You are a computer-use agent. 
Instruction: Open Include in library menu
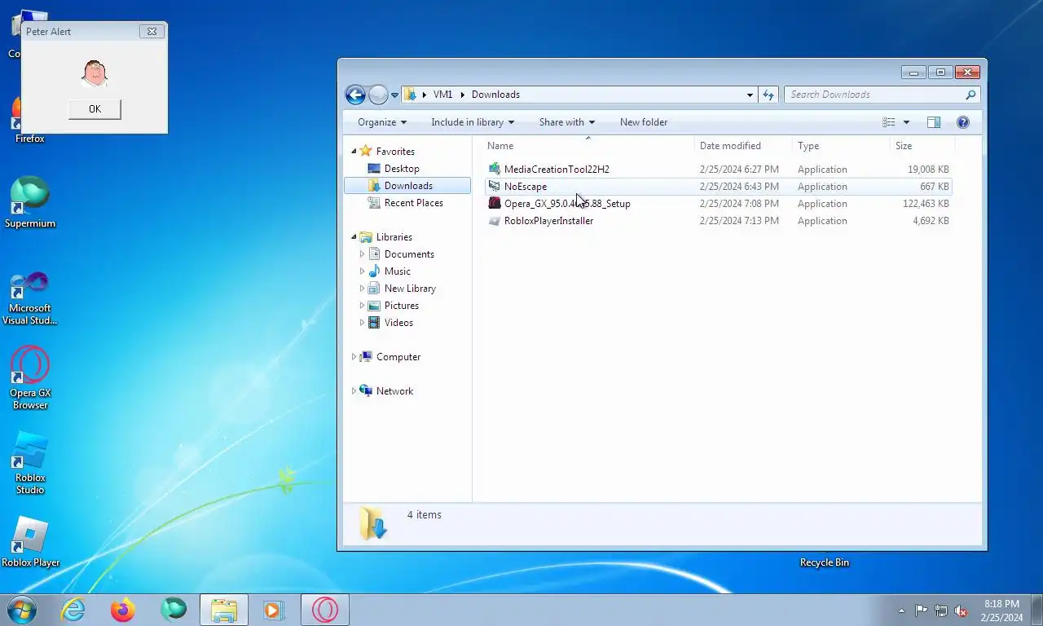[x=473, y=122]
